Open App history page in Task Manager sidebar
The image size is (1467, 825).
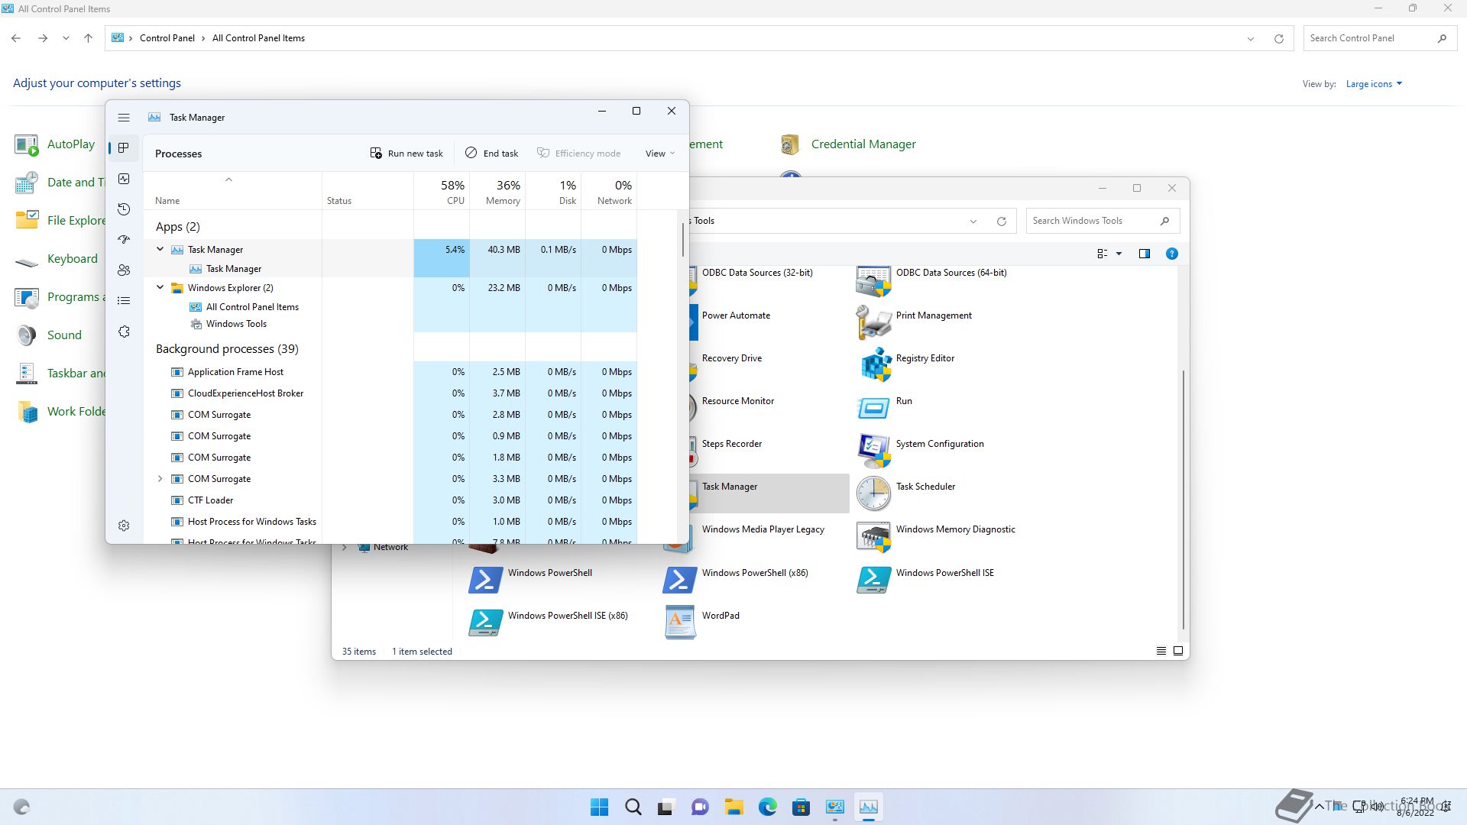pos(124,209)
